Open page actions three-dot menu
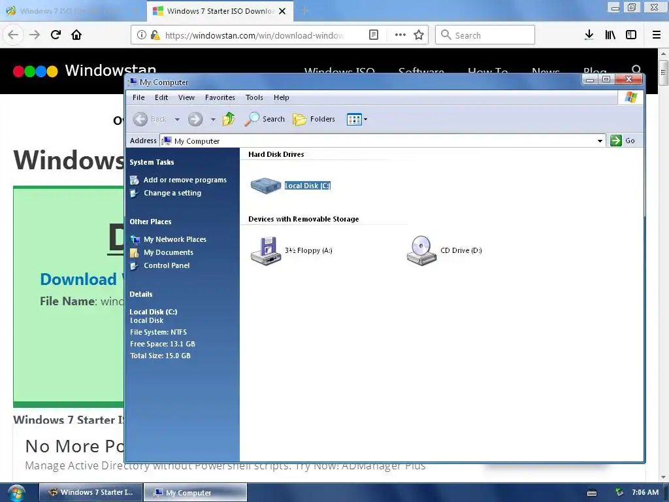Viewport: 669px width, 502px height. click(x=400, y=35)
